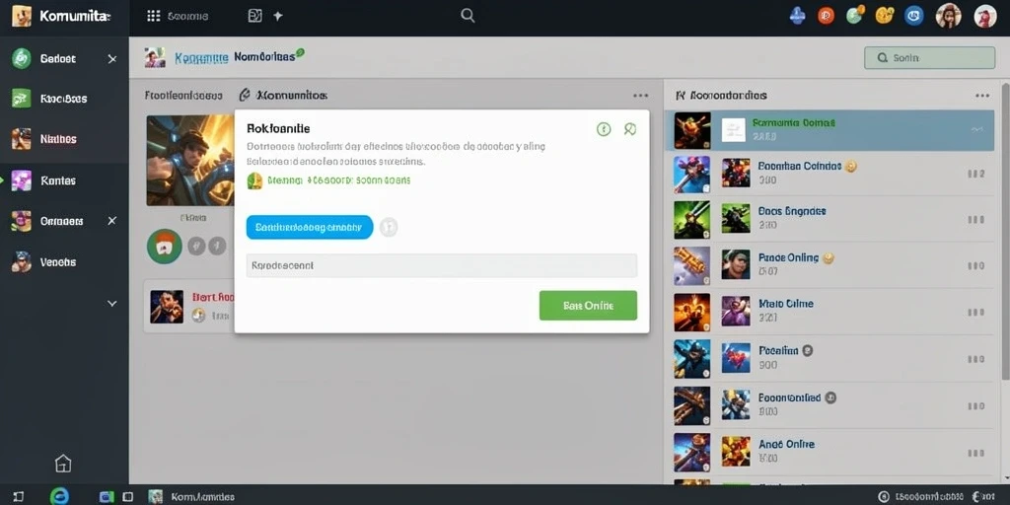The height and width of the screenshot is (505, 1010).
Task: Open the last user avatar at top right
Action: [985, 16]
